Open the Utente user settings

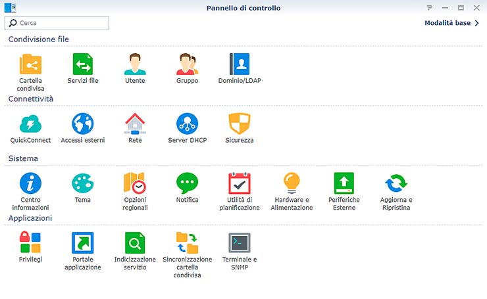coord(135,64)
